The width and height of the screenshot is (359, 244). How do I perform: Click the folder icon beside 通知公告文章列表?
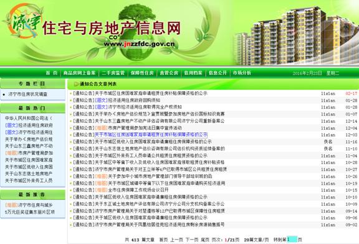click(76, 84)
